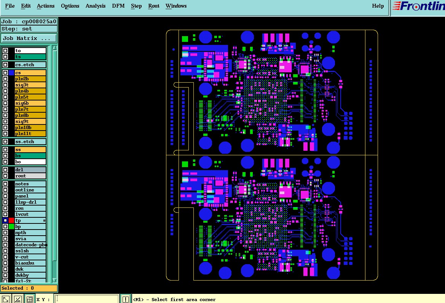Click the small expand marker on tp layer

(44, 220)
